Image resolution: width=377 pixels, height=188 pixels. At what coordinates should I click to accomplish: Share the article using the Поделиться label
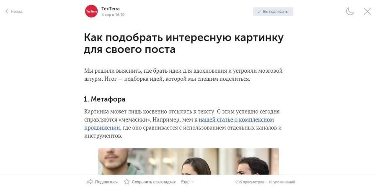[106, 182]
